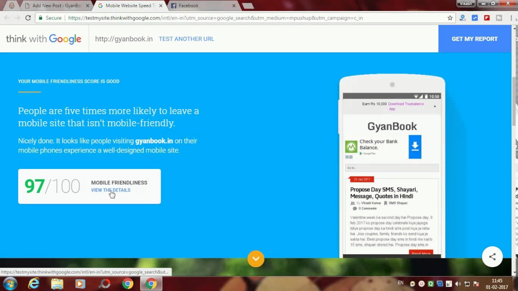Open the first Chrome taskbar icon
Viewport: 518px width, 291px height.
(128, 284)
